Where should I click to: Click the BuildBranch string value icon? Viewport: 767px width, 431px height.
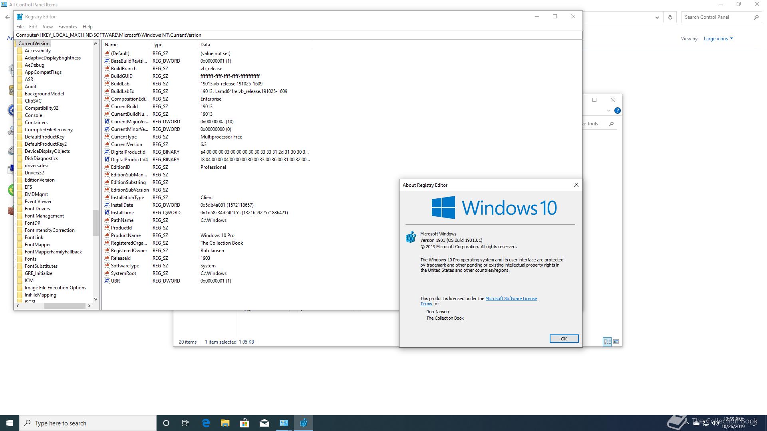tap(107, 68)
